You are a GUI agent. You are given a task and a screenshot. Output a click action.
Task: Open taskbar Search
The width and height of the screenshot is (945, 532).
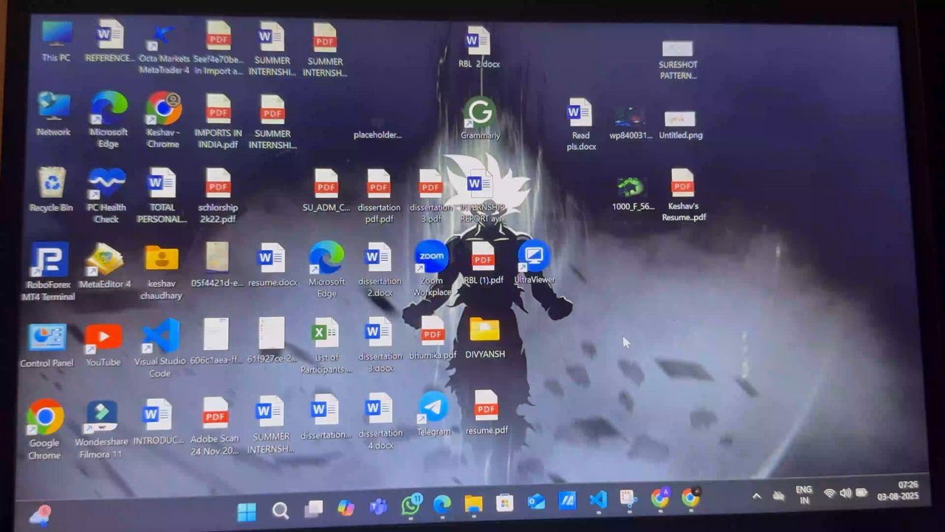[281, 511]
